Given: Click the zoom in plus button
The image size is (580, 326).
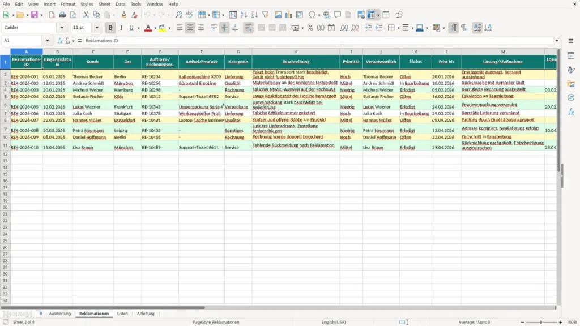Looking at the screenshot, I should (560, 322).
